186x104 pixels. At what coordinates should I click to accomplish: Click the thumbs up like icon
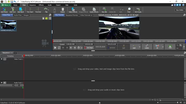point(172,5)
